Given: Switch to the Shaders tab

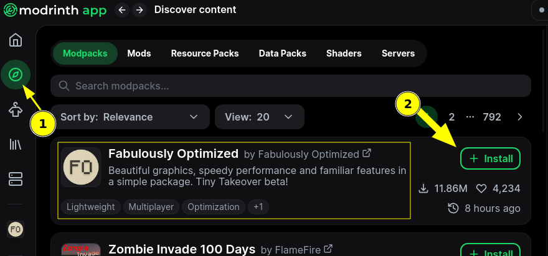Looking at the screenshot, I should click(344, 53).
